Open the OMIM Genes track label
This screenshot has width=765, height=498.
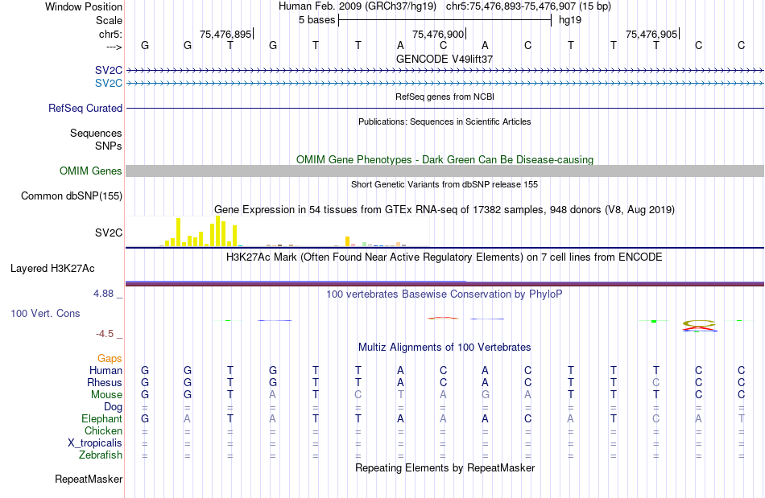(90, 171)
